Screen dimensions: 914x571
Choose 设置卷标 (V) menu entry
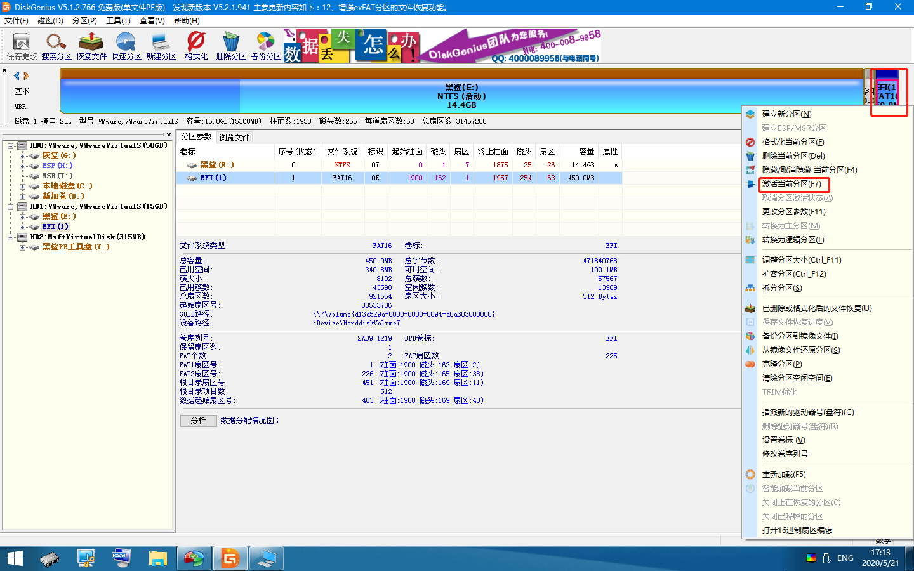pos(784,440)
